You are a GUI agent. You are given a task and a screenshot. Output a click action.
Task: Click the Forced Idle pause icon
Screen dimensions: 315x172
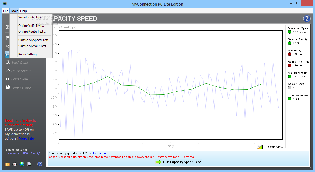point(8,79)
